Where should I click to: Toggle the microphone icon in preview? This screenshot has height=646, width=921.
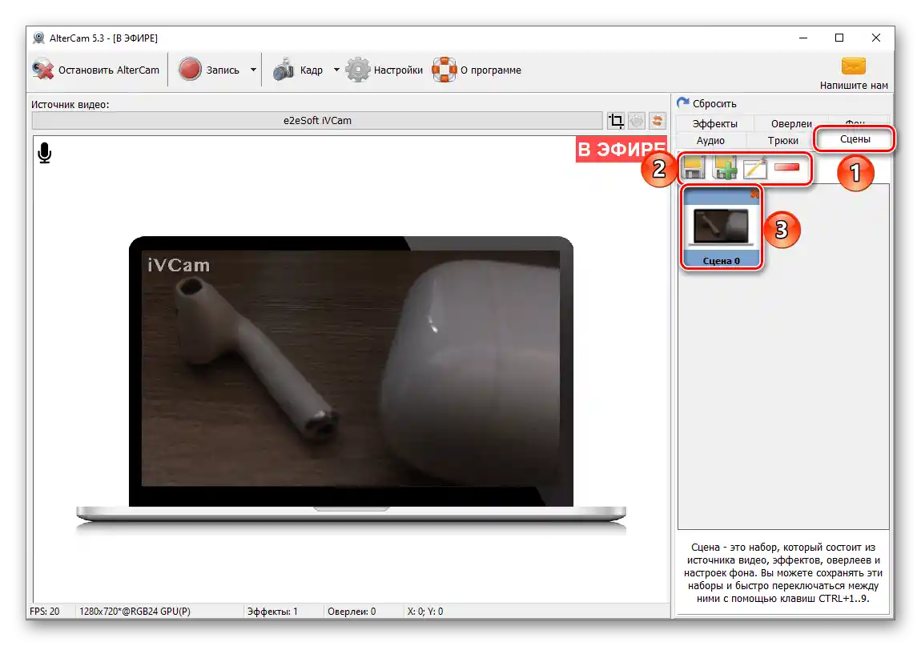(45, 153)
